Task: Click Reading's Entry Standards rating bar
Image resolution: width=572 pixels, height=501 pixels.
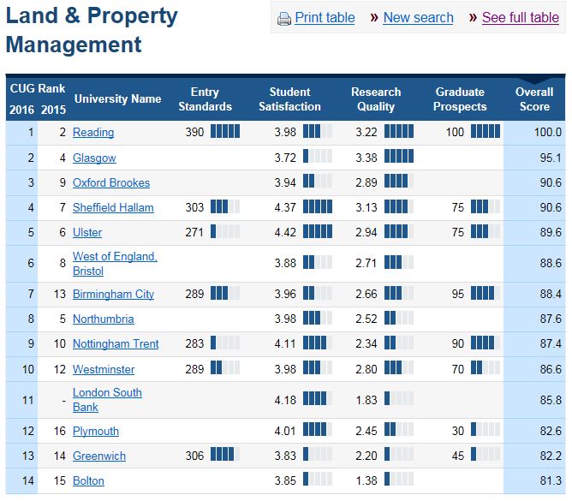Action: (x=225, y=131)
